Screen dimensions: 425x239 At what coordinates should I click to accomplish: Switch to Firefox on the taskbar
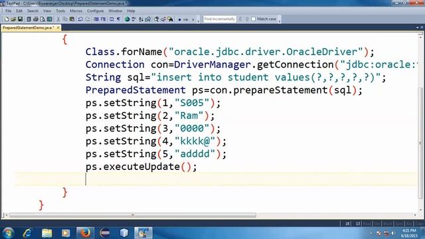tap(85, 233)
